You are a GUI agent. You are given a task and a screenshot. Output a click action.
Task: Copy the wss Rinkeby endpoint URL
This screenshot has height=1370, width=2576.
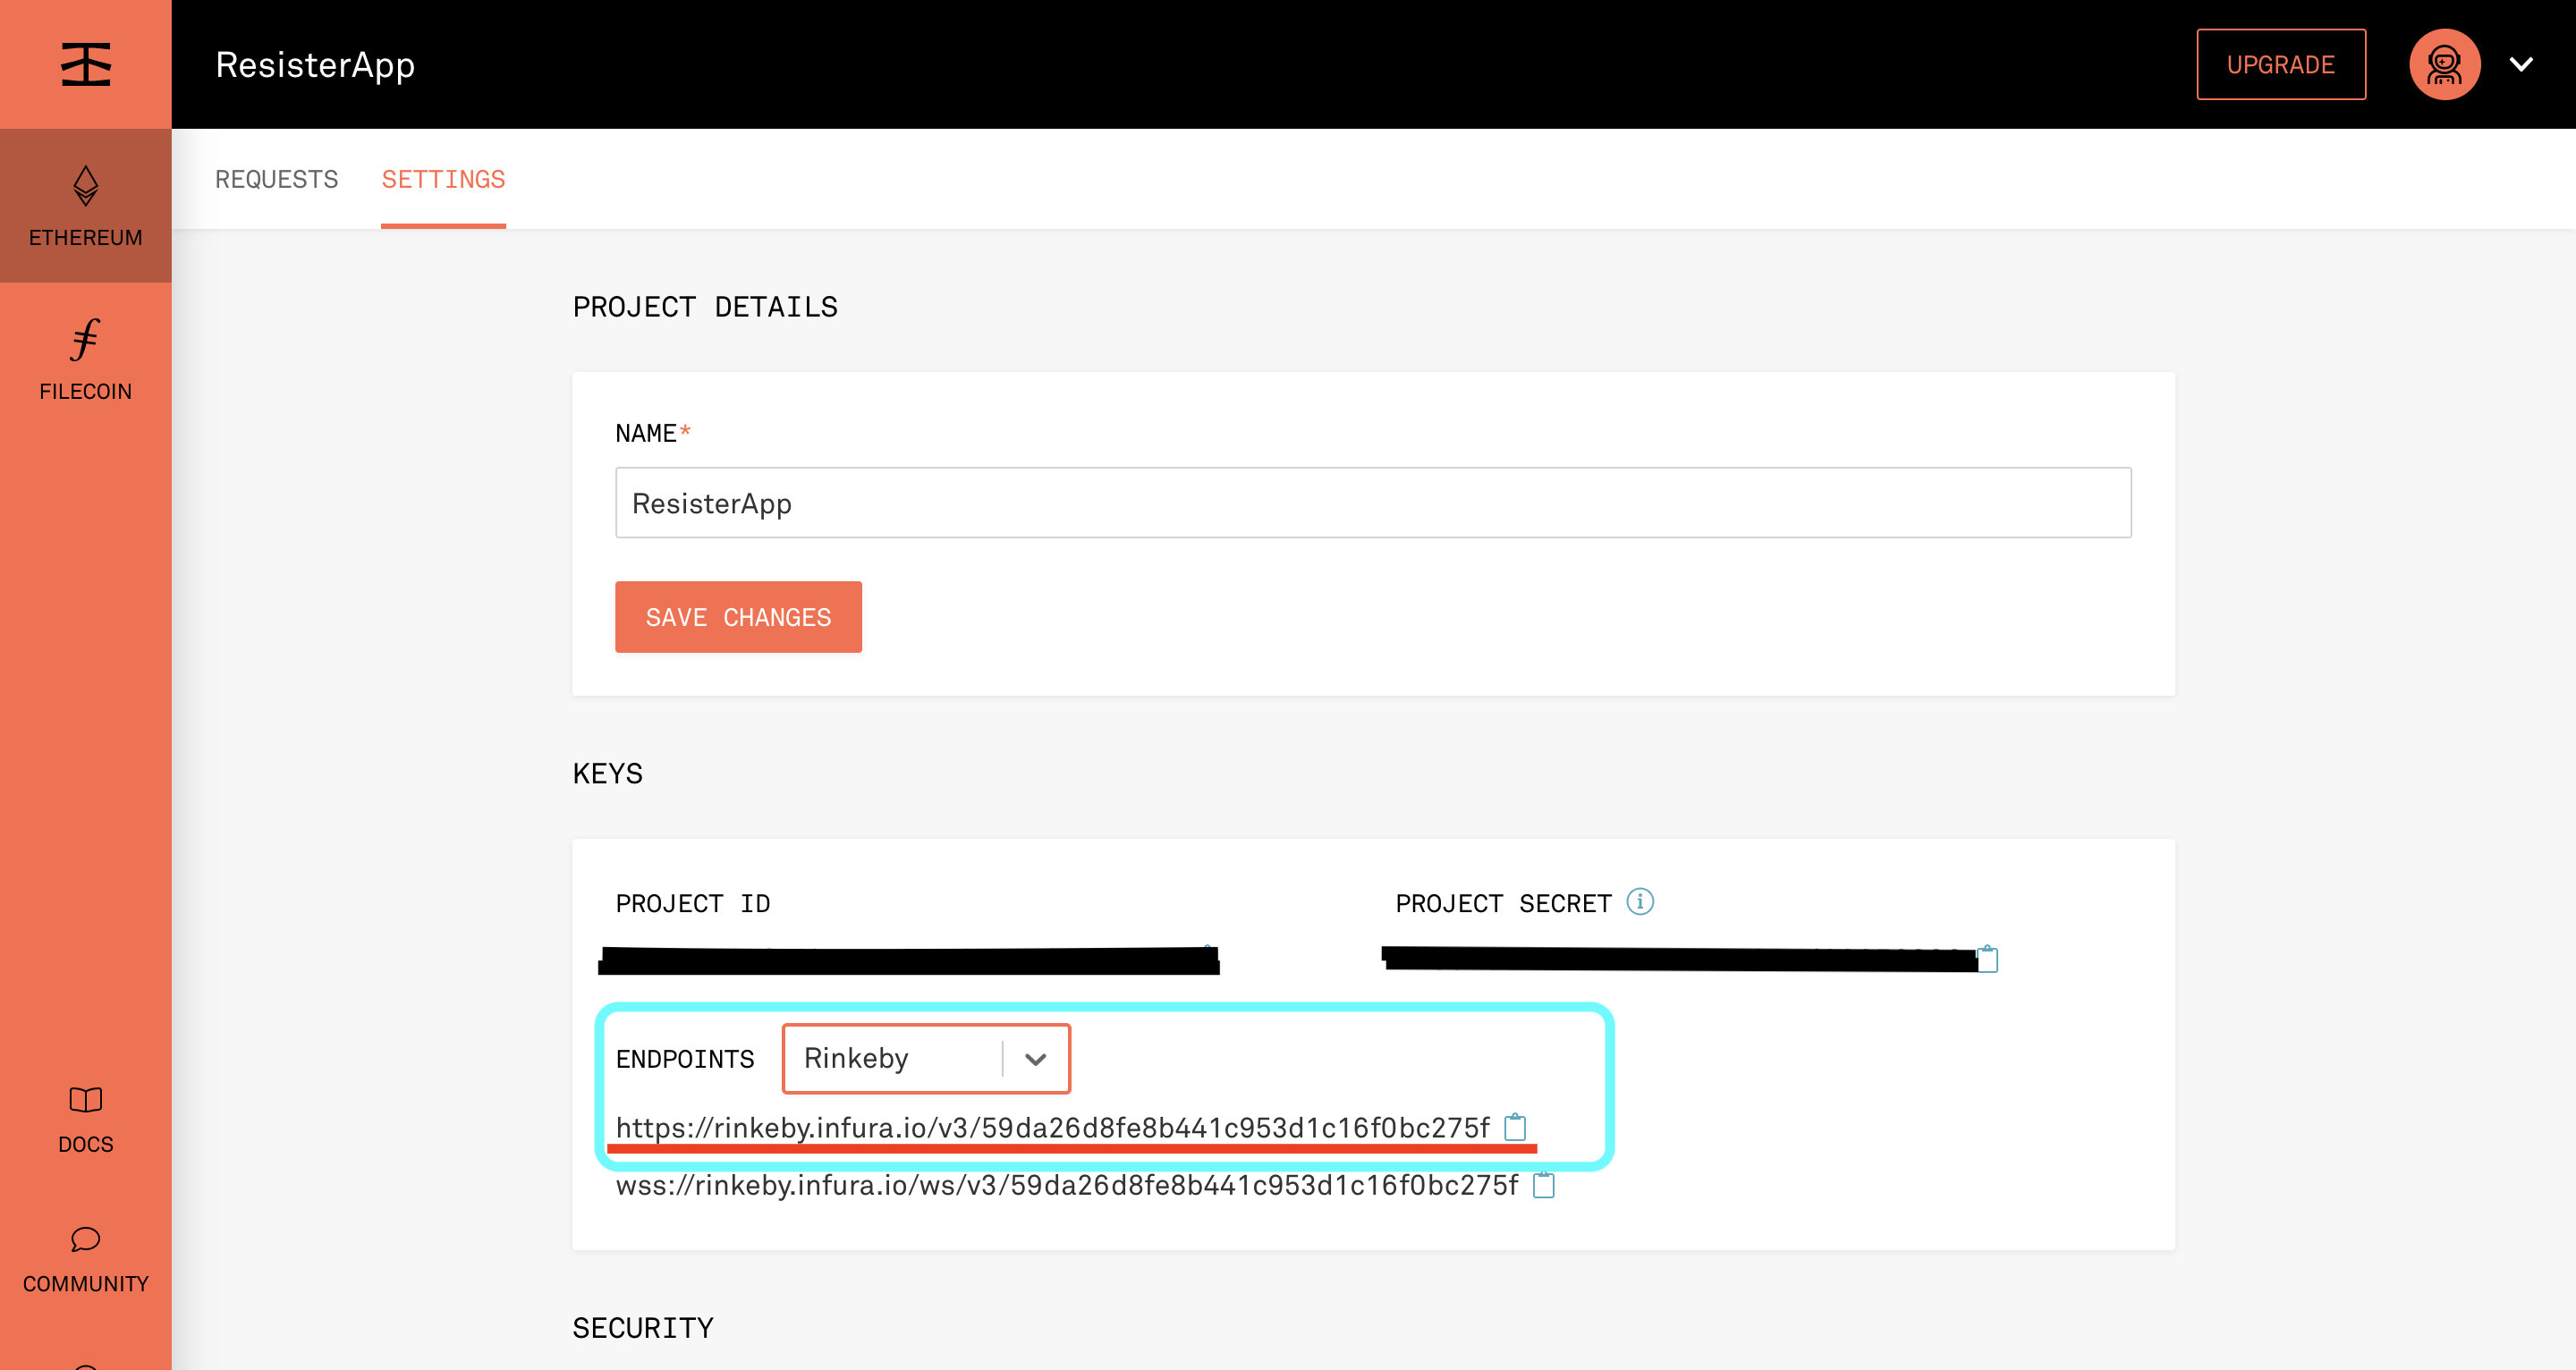click(1544, 1185)
